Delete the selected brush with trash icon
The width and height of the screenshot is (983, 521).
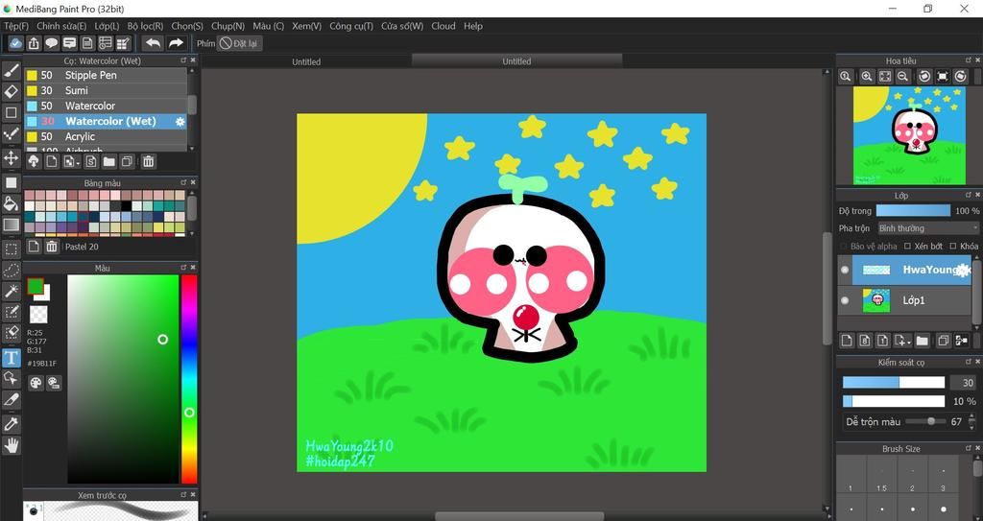[148, 162]
